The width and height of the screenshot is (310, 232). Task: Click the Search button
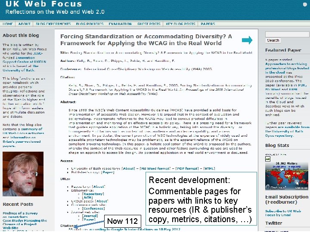coord(273,40)
